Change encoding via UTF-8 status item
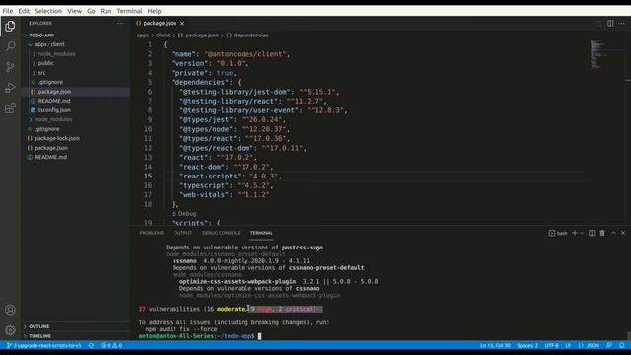Image resolution: width=631 pixels, height=355 pixels. pos(551,345)
